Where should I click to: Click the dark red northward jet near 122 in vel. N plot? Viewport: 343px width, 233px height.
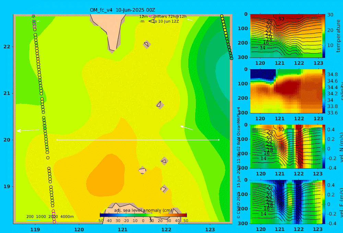pos(300,146)
